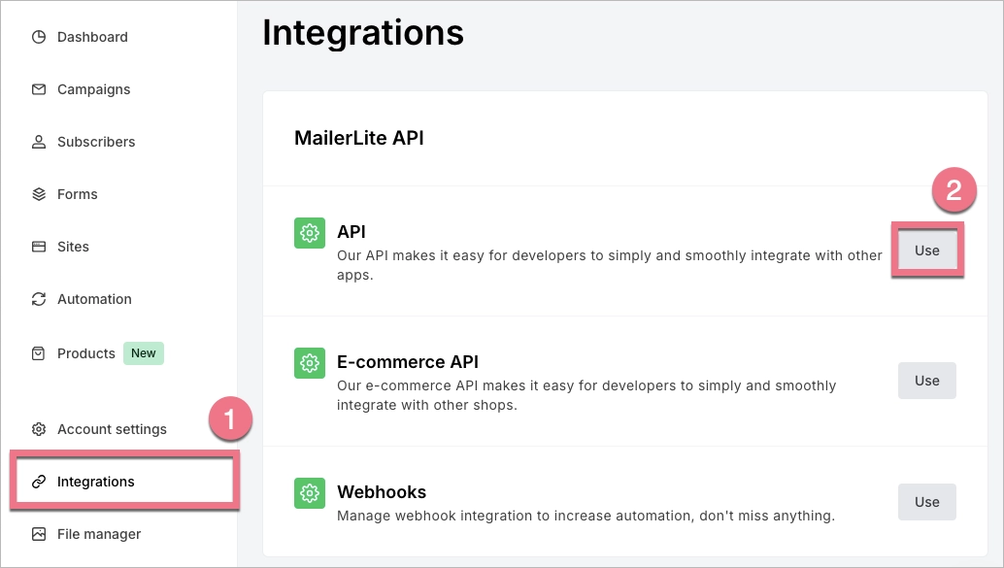Open the Integrations page title
The width and height of the screenshot is (1004, 568).
point(363,32)
